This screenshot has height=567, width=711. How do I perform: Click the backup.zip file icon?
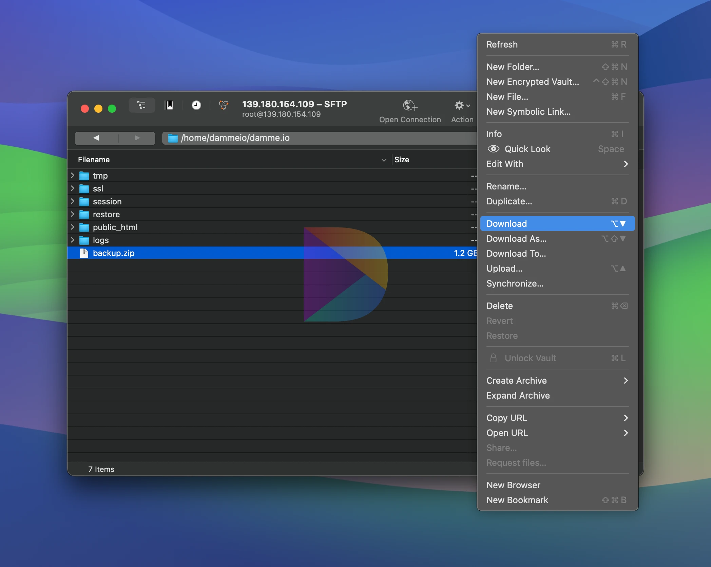(84, 253)
